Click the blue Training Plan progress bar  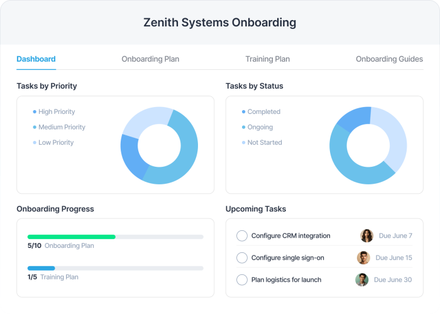[x=41, y=268]
